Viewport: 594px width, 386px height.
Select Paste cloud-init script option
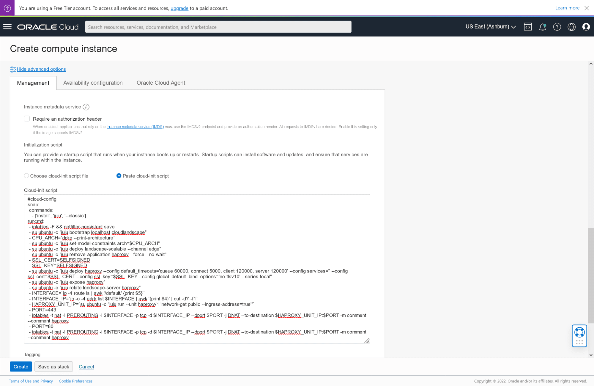pyautogui.click(x=119, y=176)
